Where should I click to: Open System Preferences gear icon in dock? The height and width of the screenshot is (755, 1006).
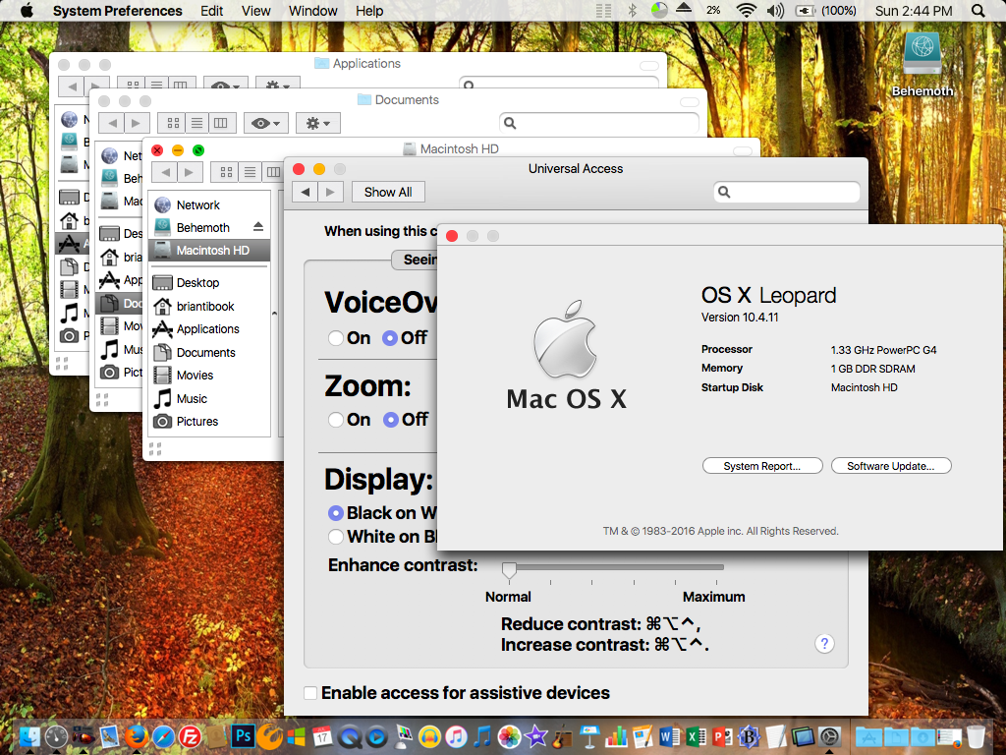click(x=829, y=736)
